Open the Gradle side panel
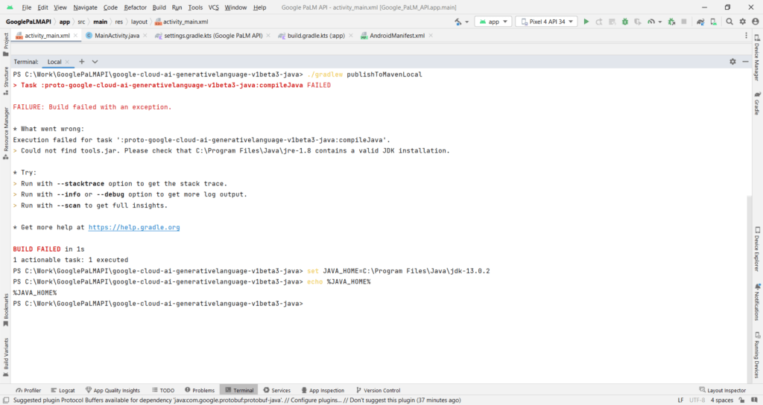This screenshot has width=763, height=405. tap(757, 103)
